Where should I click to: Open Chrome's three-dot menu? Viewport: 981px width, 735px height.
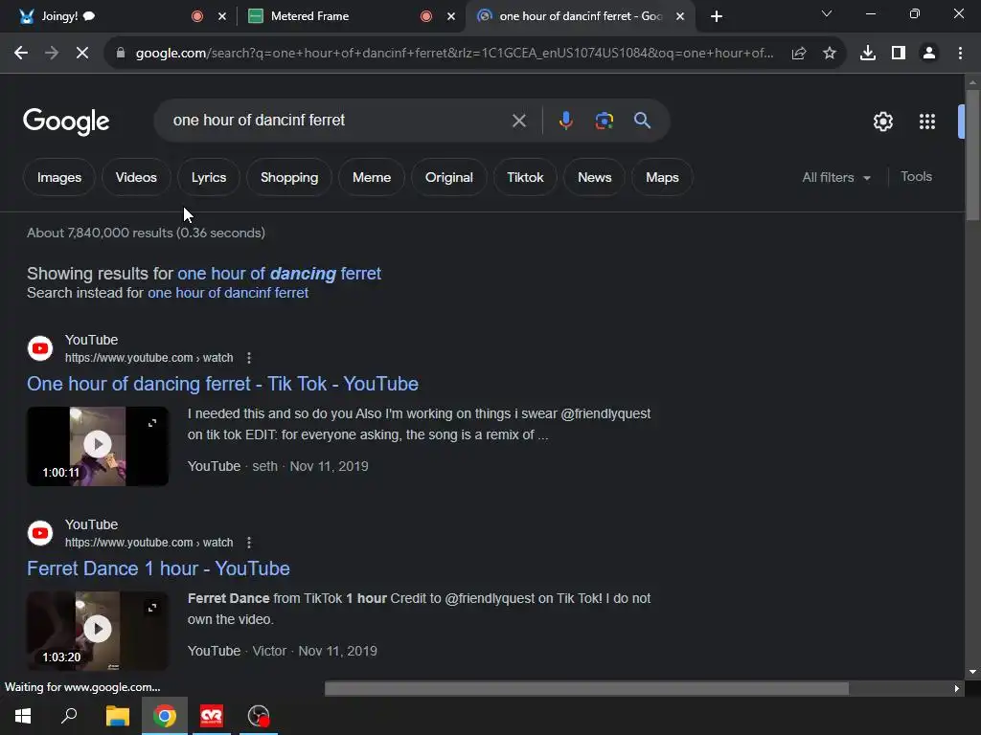click(x=960, y=54)
